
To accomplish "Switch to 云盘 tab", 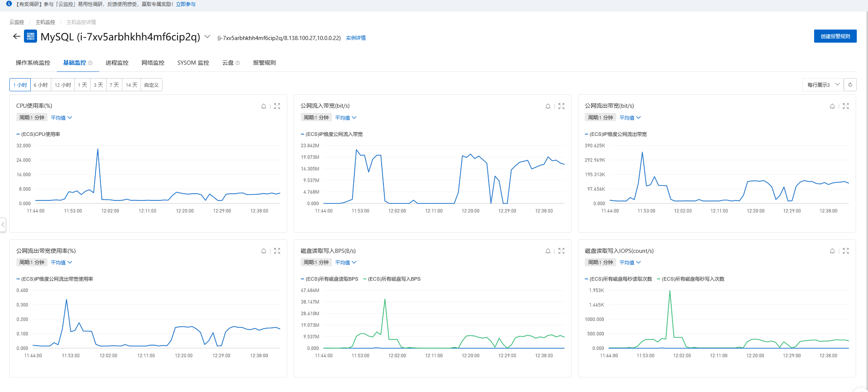I will 228,63.
